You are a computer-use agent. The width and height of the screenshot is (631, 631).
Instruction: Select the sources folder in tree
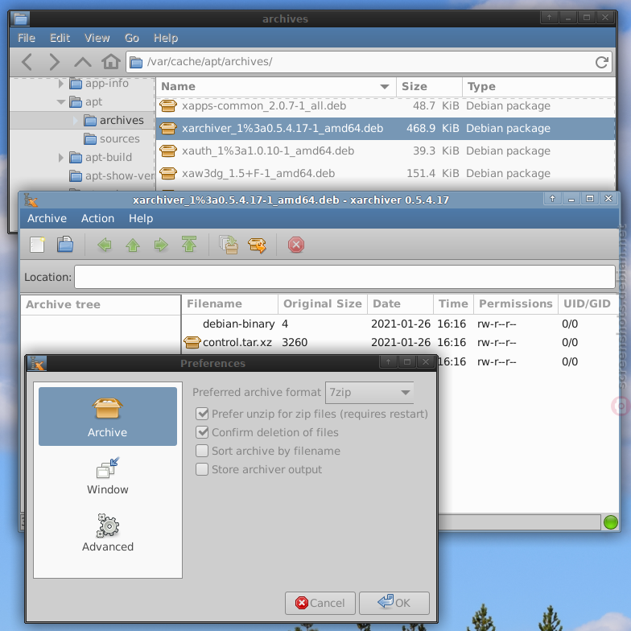click(x=112, y=138)
